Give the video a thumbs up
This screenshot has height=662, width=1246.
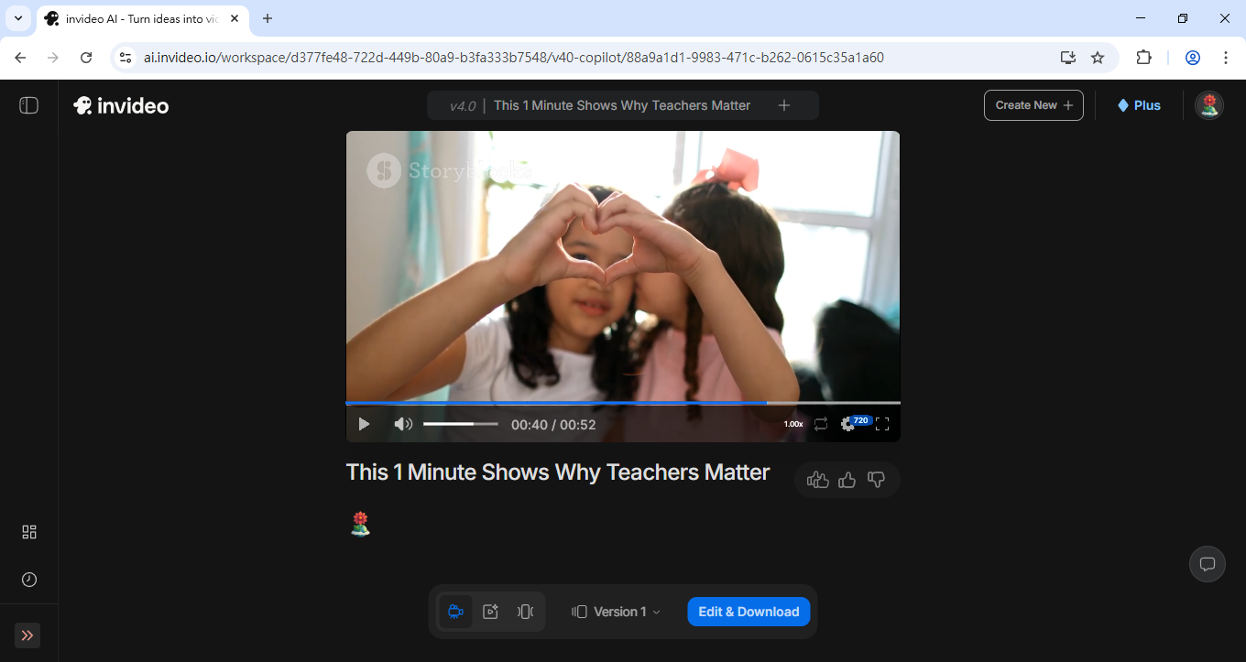(x=847, y=479)
